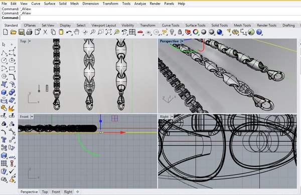301x195 pixels.
Task: Select the Ellipse tool in sidebar
Action: (12, 61)
